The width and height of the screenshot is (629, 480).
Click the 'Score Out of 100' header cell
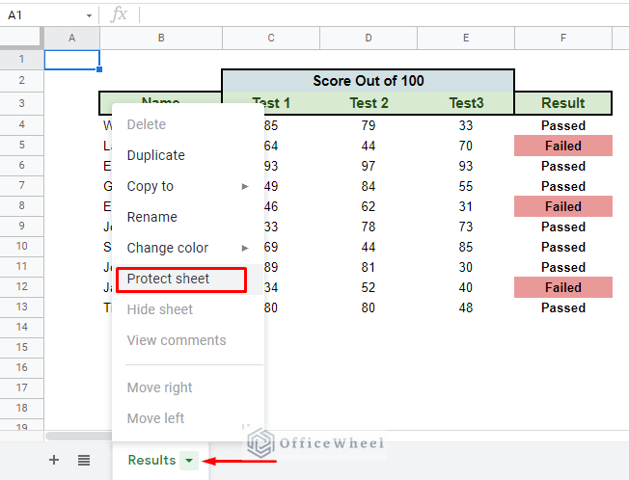tap(368, 81)
